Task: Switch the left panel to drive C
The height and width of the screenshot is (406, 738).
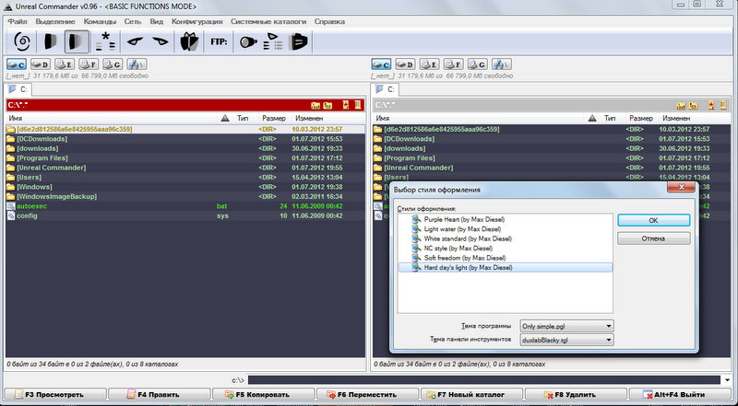Action: pos(16,64)
